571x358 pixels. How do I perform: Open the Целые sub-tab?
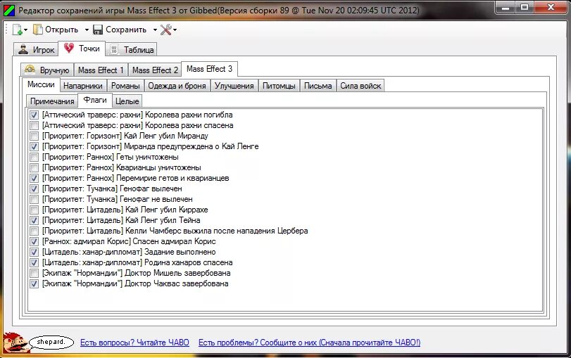[x=127, y=101]
